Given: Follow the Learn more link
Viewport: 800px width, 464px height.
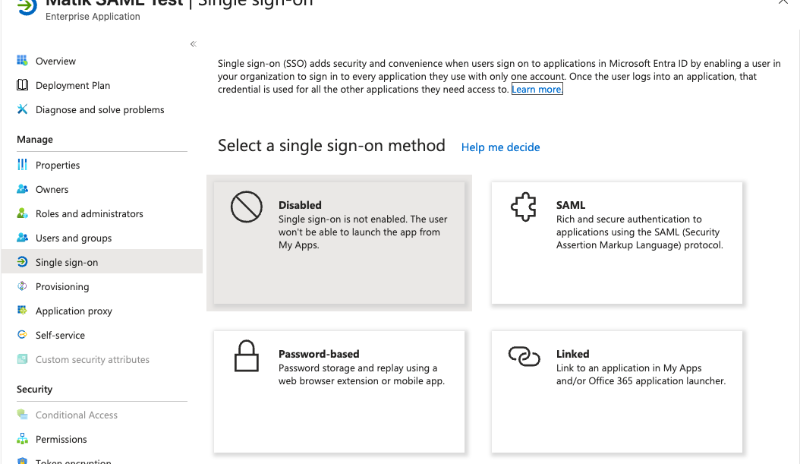Looking at the screenshot, I should 537,90.
